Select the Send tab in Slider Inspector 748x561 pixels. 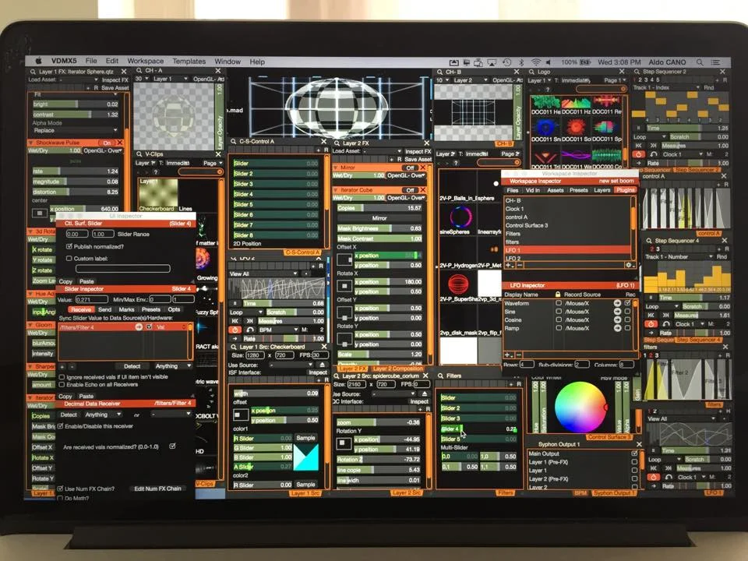tap(104, 309)
